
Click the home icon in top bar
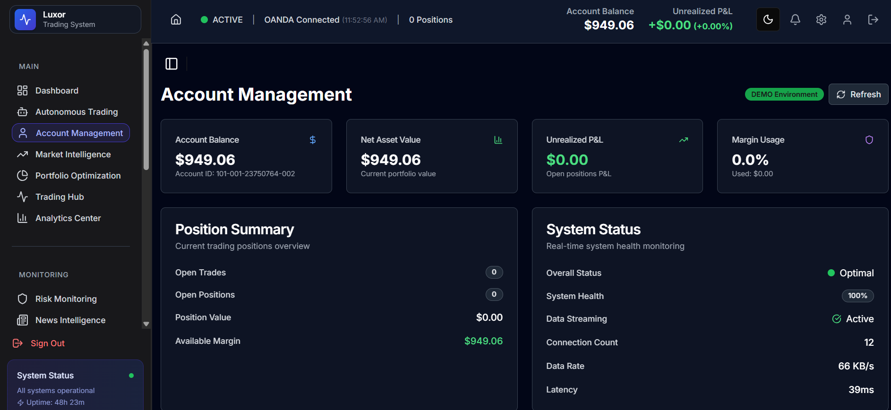(176, 19)
